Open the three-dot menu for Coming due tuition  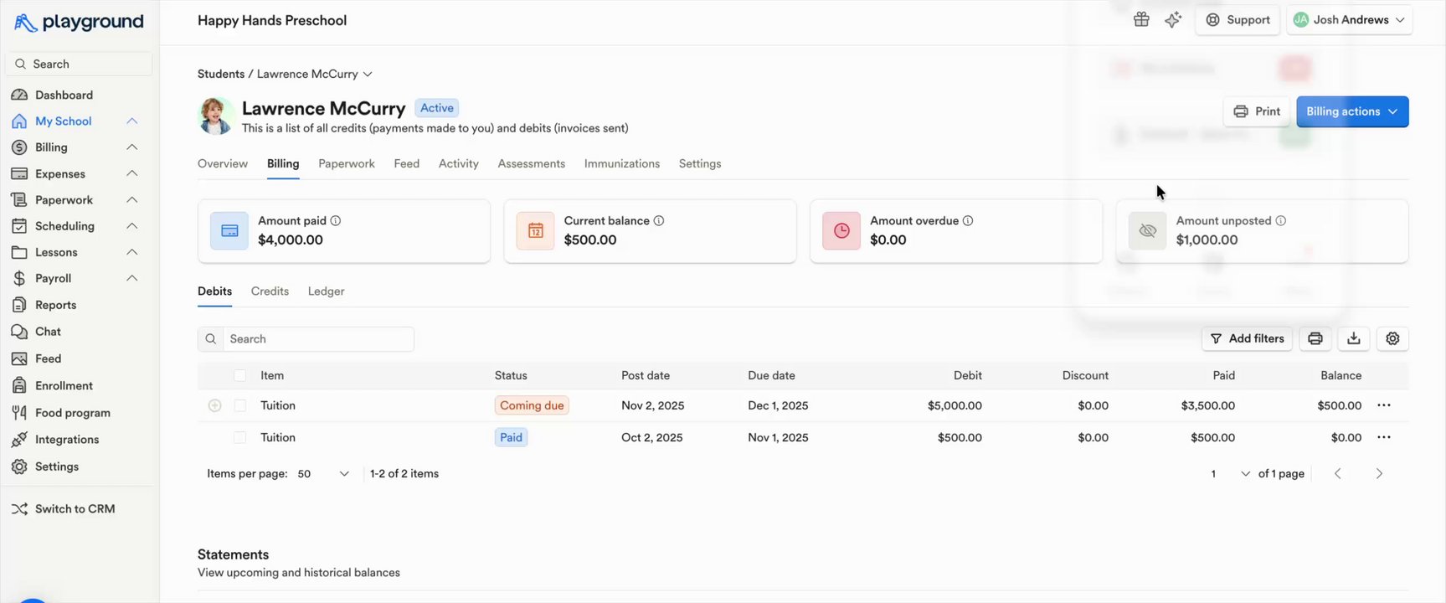[1384, 405]
